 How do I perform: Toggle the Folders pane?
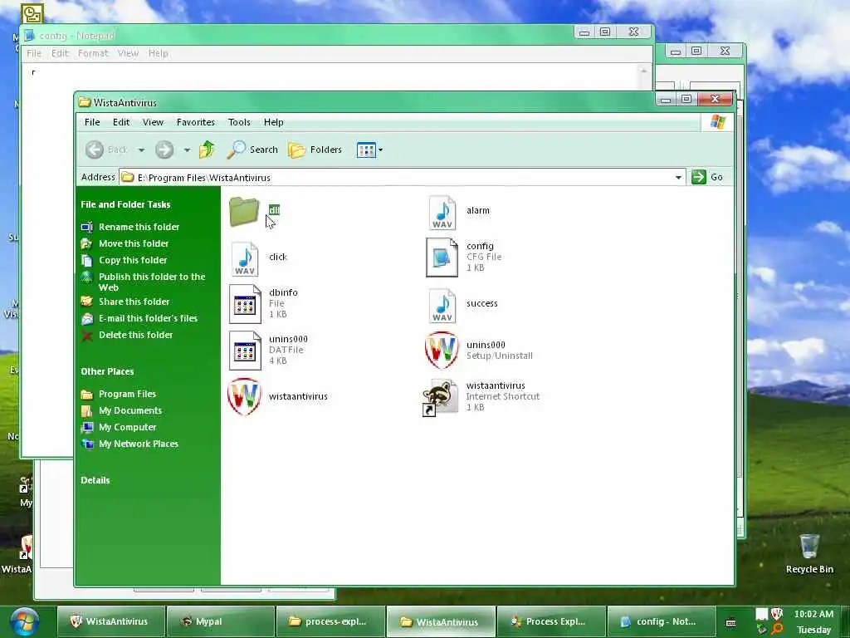tap(315, 150)
